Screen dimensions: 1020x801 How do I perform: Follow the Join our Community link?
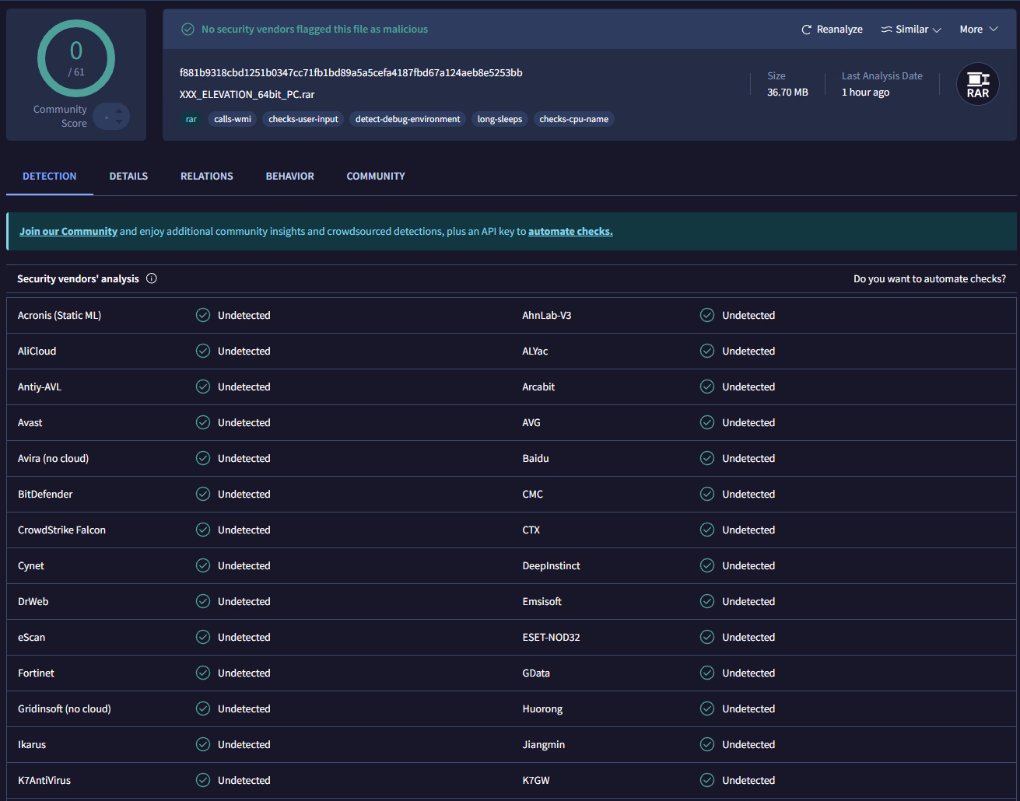pyautogui.click(x=68, y=232)
